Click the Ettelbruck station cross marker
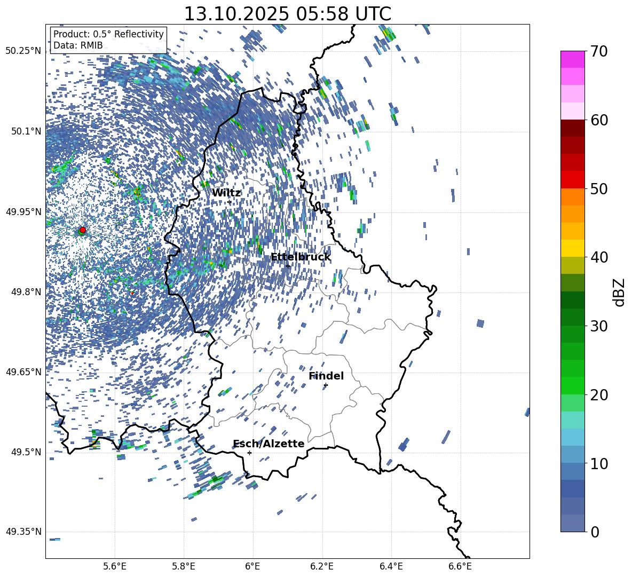 click(288, 266)
